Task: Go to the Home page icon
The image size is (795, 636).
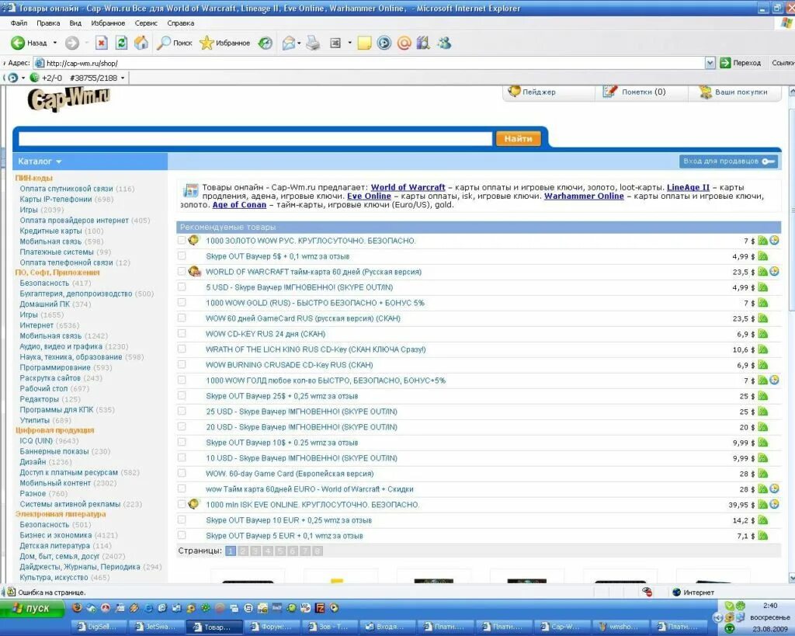Action: click(x=141, y=43)
